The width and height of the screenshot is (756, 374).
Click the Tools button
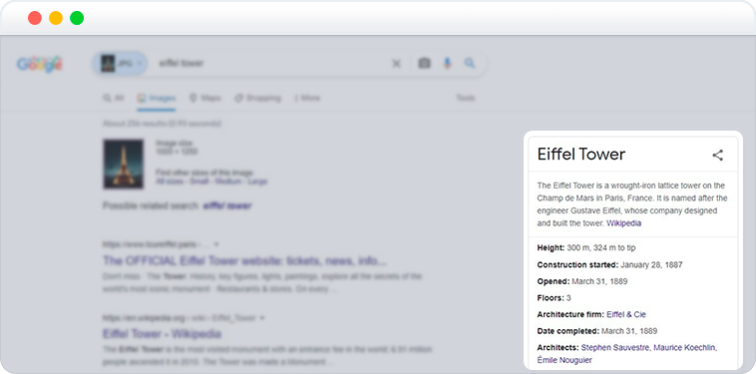[x=465, y=98]
